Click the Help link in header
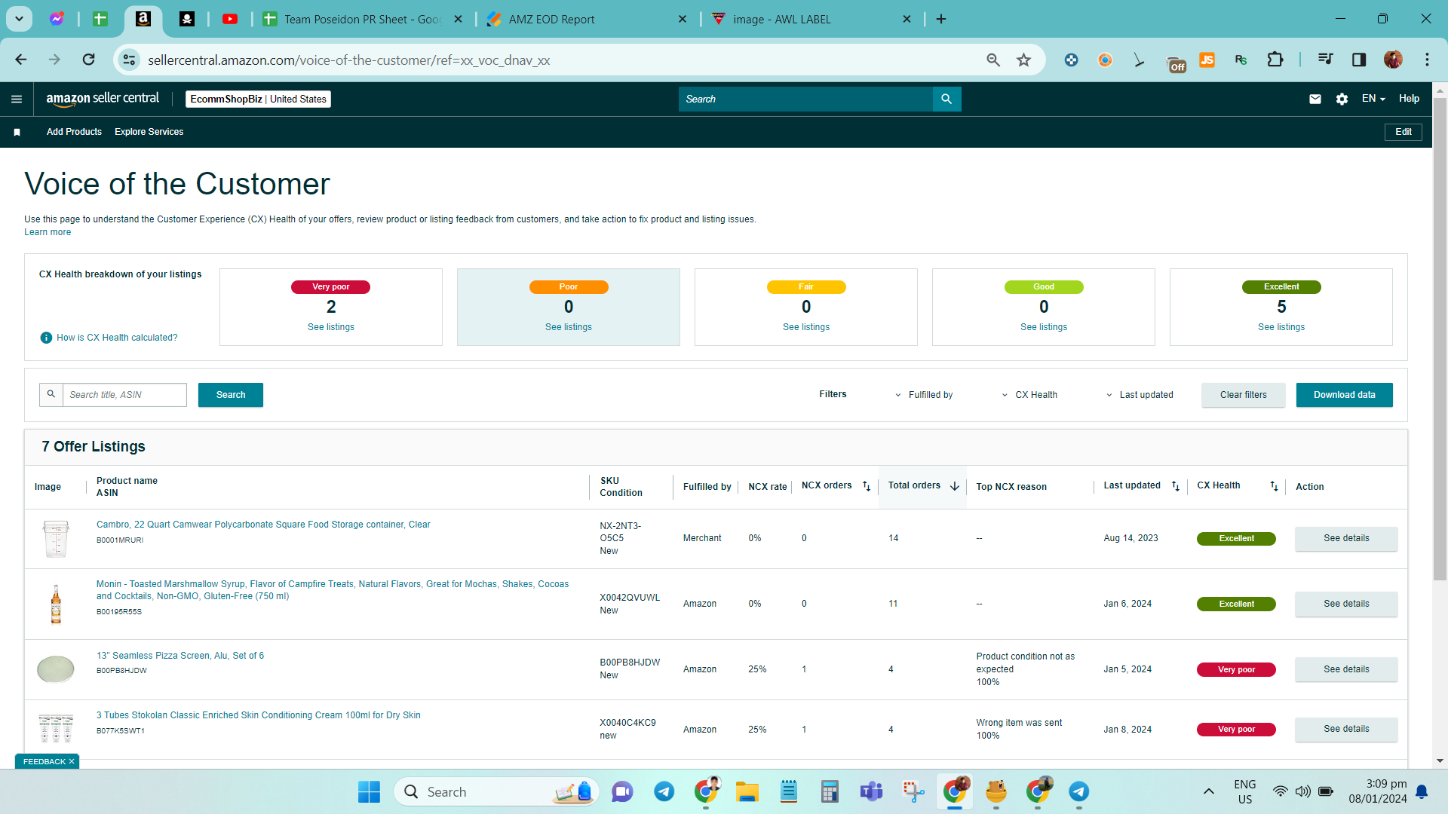 coord(1409,99)
